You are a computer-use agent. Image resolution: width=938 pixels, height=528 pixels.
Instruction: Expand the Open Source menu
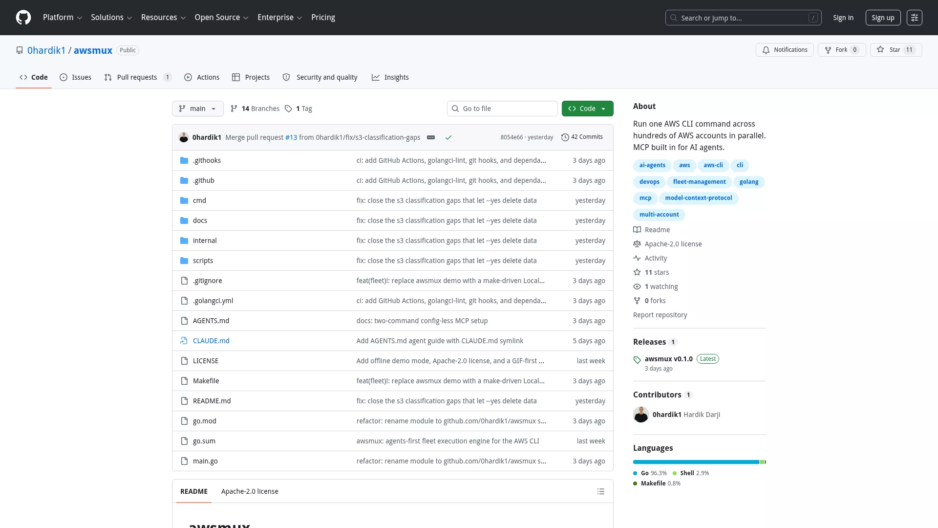[x=221, y=18]
